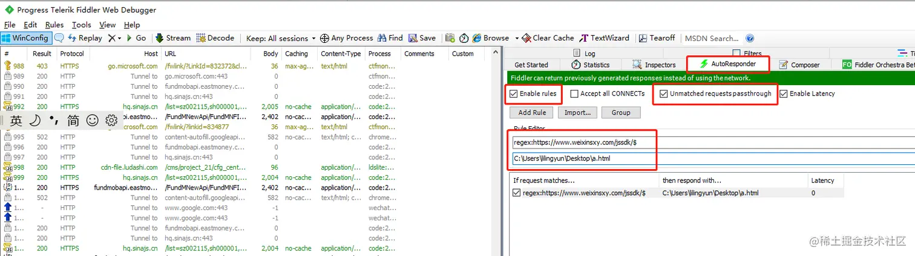Sort sessions by Protocol column header
The height and width of the screenshot is (256, 915).
(72, 54)
